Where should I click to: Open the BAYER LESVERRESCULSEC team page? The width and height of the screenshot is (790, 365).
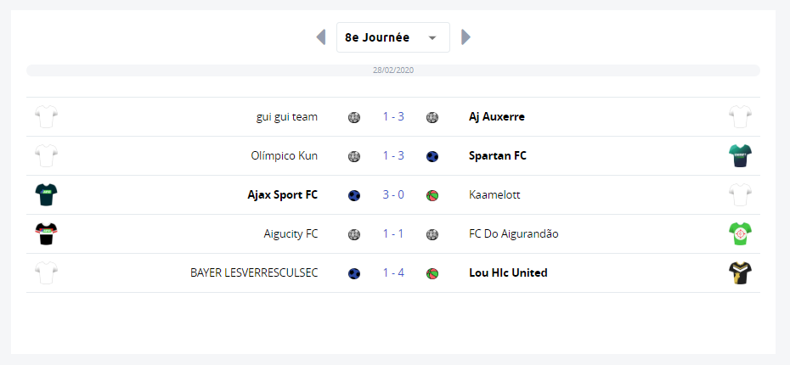coord(254,272)
